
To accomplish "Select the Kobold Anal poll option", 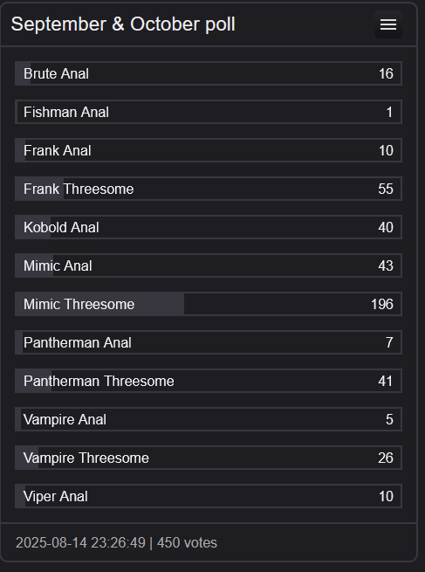I will pyautogui.click(x=209, y=227).
